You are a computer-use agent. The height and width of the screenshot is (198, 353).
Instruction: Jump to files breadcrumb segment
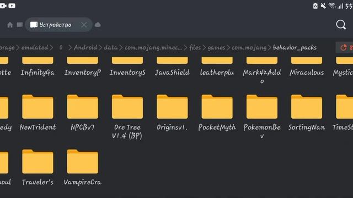195,48
